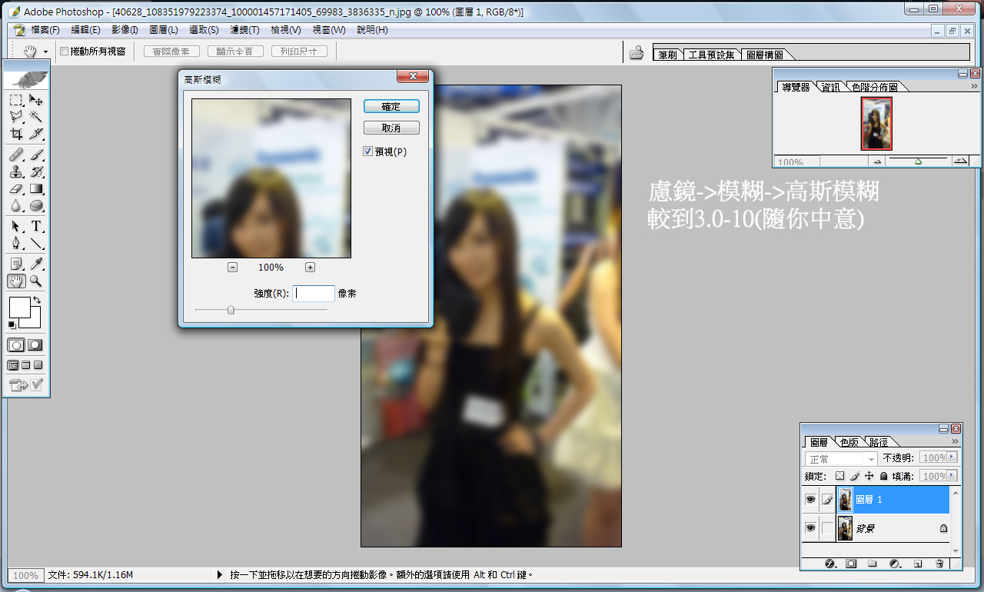This screenshot has height=592, width=984.
Task: Select the Sponge tool
Action: coord(36,205)
